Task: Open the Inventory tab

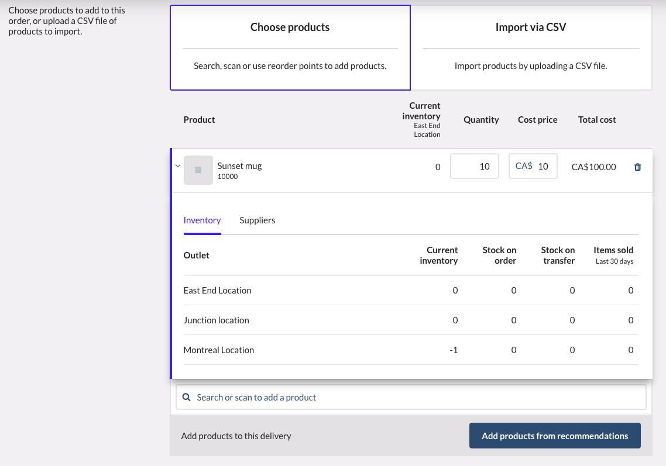Action: pos(202,220)
